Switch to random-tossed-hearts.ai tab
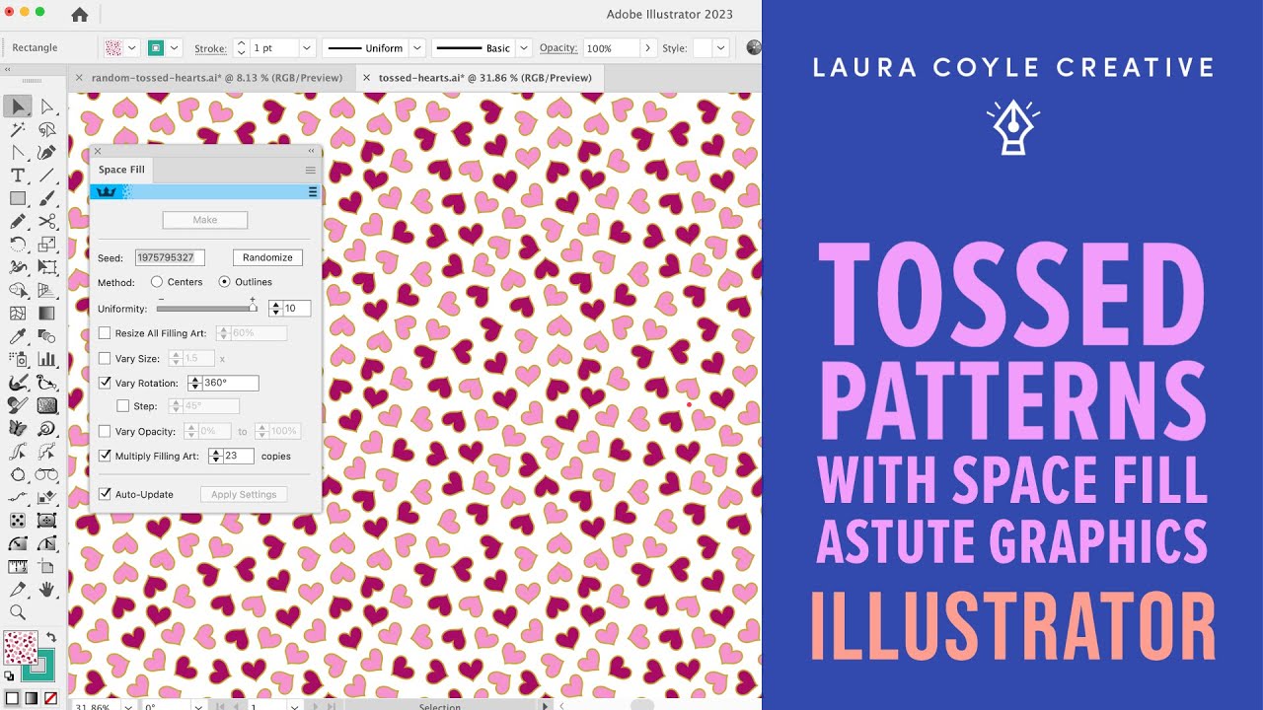The width and height of the screenshot is (1263, 710). (217, 77)
